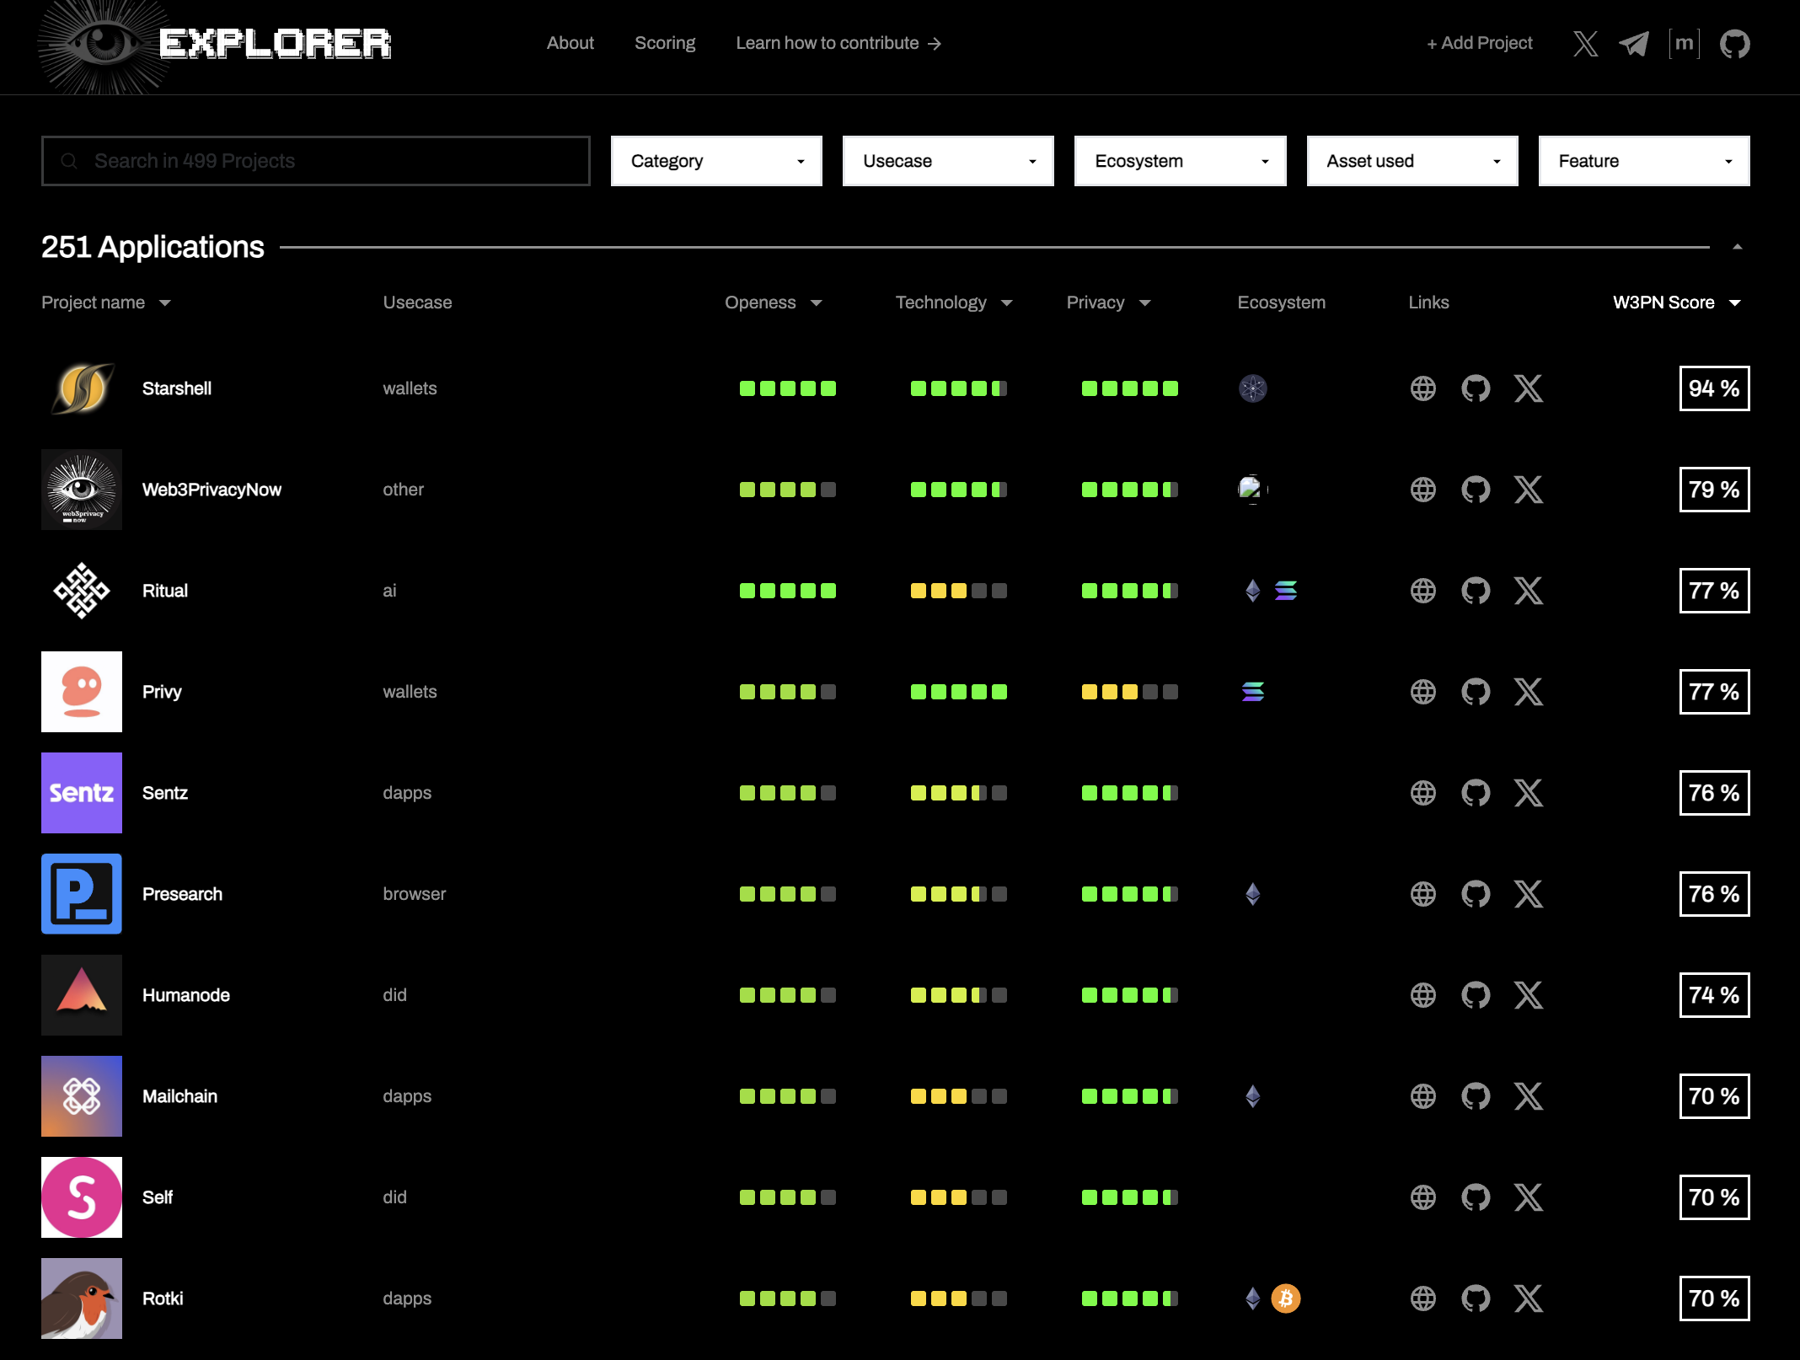Viewport: 1800px width, 1360px height.
Task: Open the Starshell project name
Action: click(177, 388)
